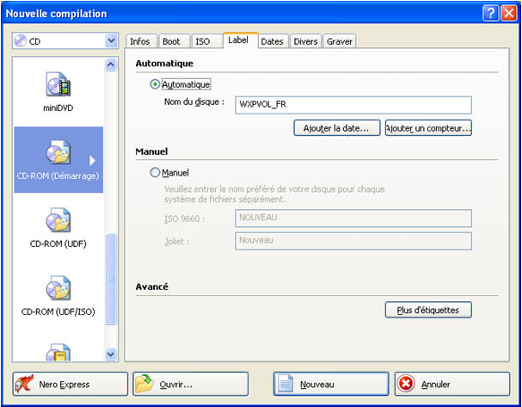Screen dimensions: 522x407
Task: Pick the CD-ROM (UDF/ISO) icon
Action: click(58, 290)
